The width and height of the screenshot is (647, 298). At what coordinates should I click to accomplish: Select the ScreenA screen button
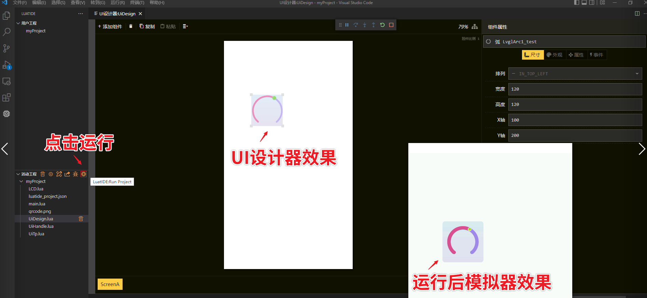pyautogui.click(x=110, y=284)
